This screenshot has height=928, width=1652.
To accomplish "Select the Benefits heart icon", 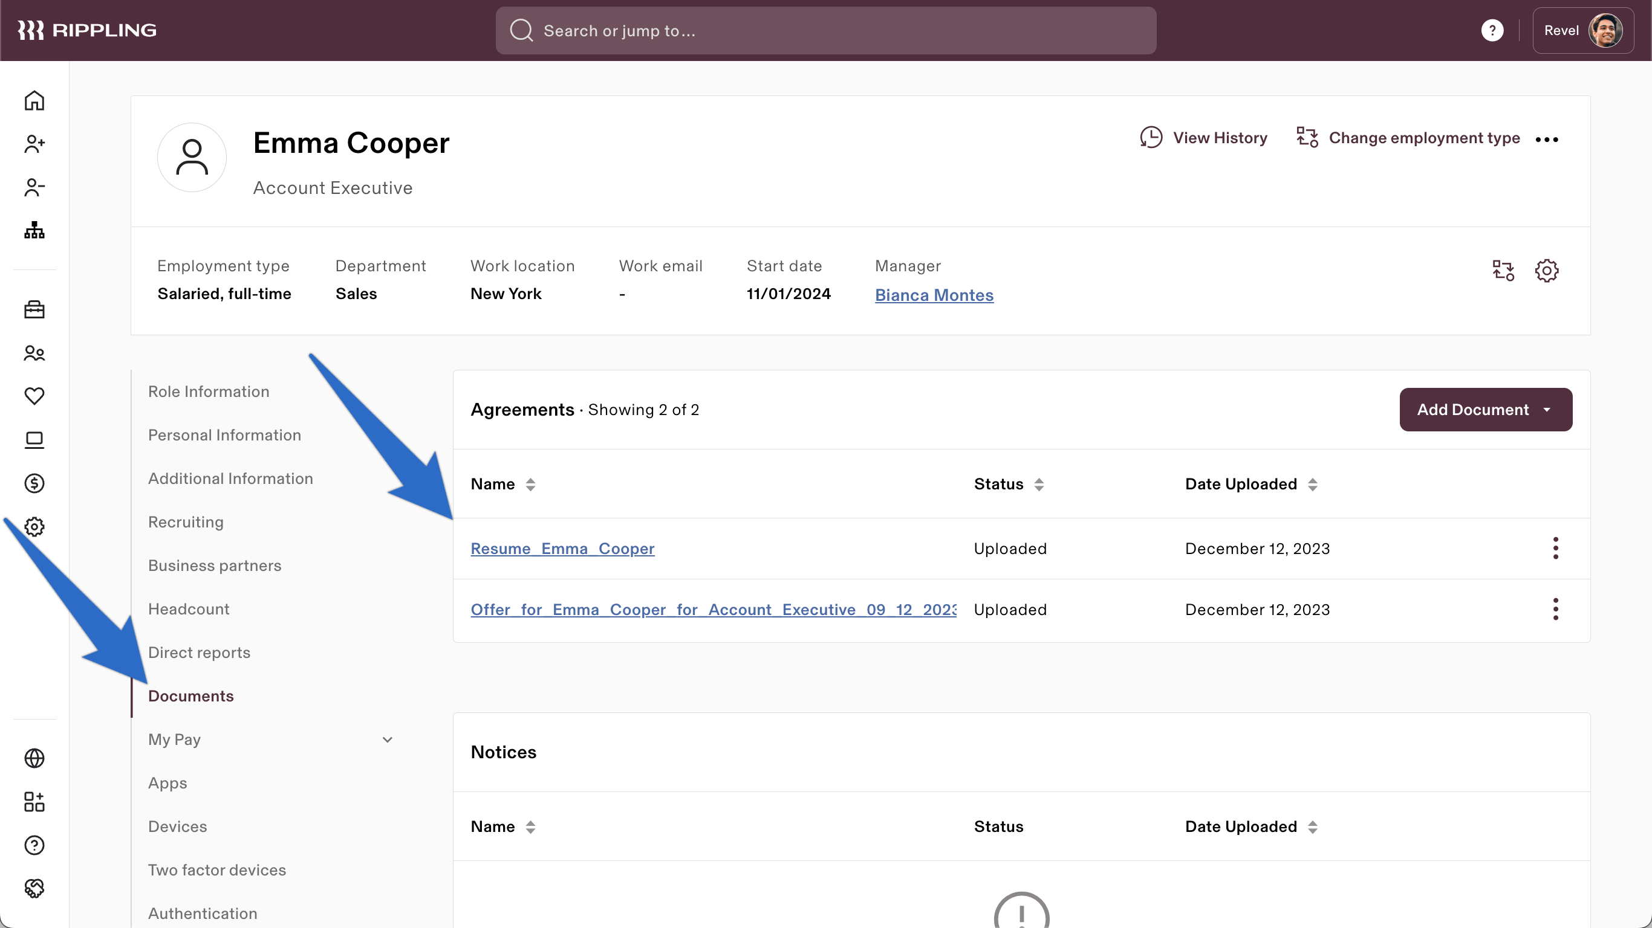I will tap(34, 396).
